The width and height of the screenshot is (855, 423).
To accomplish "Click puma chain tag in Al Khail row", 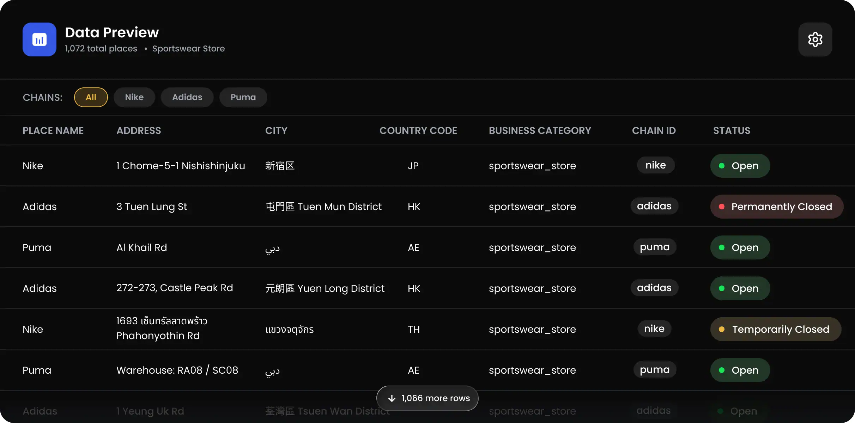I will point(655,247).
